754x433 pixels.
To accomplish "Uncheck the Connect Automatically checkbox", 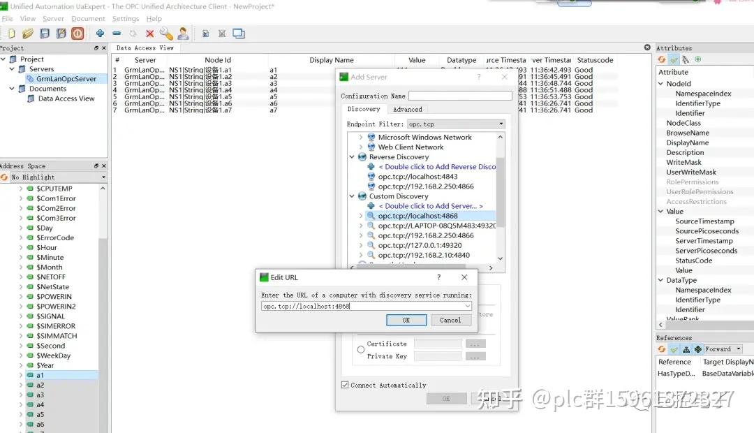I will tap(345, 384).
